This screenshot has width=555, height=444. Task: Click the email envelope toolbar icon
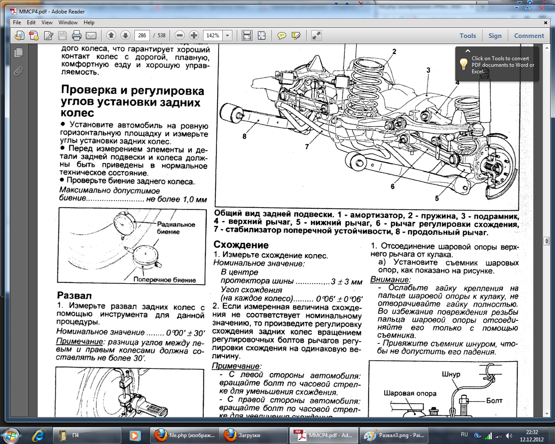click(x=91, y=36)
